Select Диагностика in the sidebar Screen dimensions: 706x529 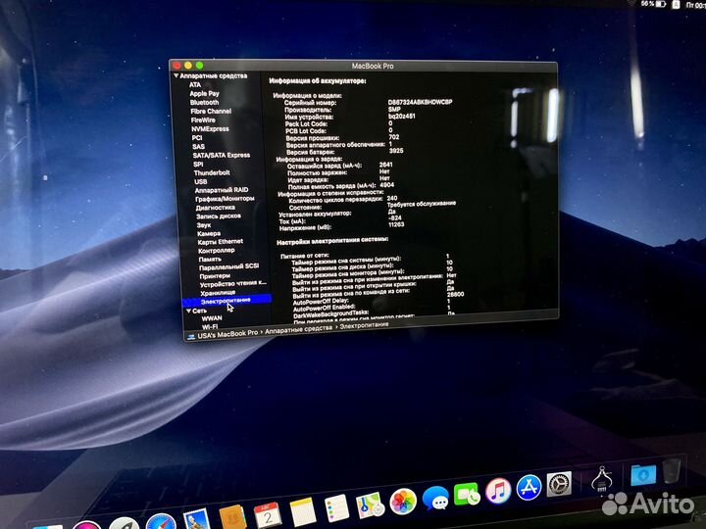(215, 208)
